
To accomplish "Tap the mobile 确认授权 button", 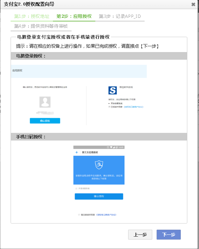I will [99, 196].
